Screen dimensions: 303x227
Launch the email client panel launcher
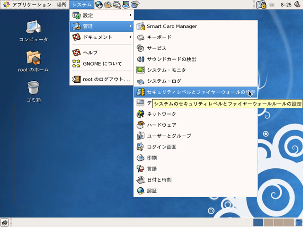[x=108, y=4]
